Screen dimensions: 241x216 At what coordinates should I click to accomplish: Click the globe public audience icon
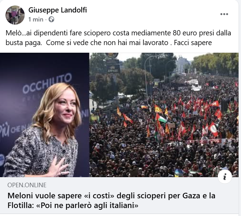(x=51, y=19)
